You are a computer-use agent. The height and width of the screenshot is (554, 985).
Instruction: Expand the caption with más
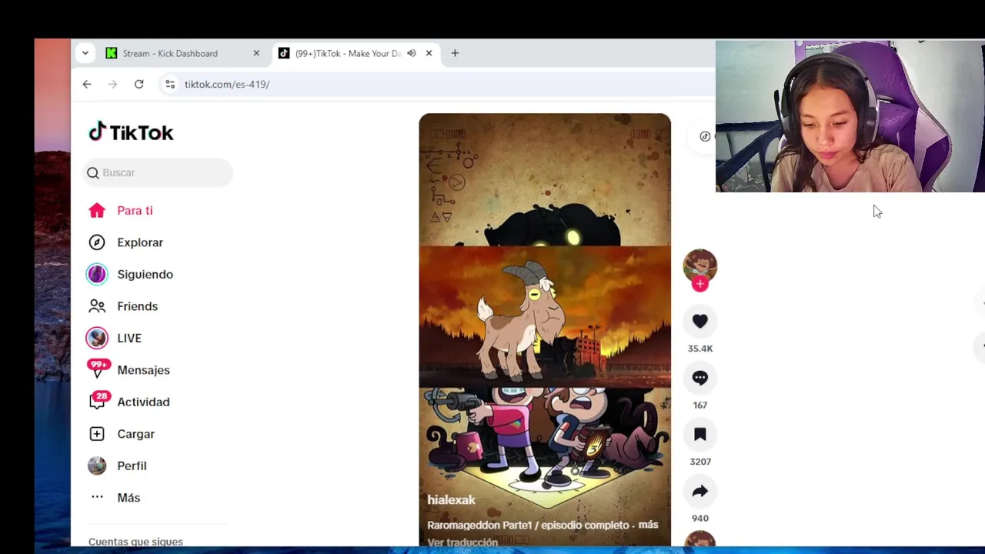[648, 525]
